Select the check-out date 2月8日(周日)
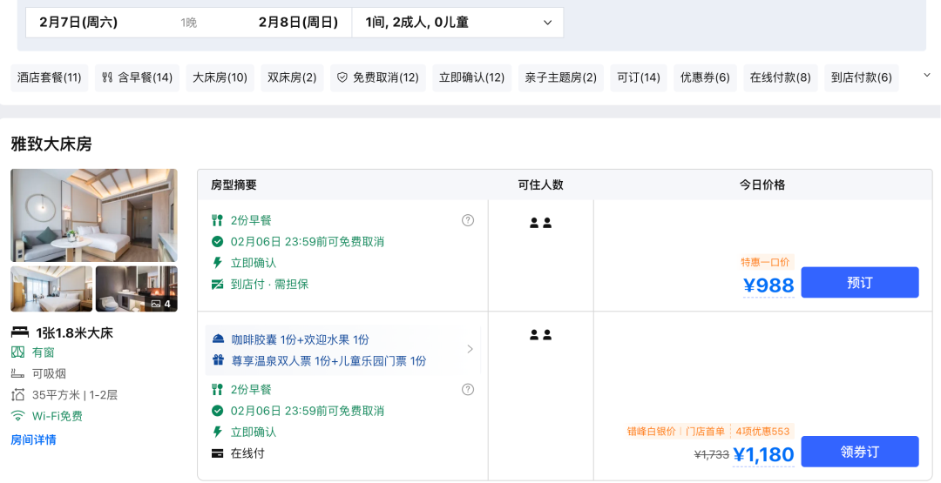This screenshot has width=941, height=483. (298, 23)
